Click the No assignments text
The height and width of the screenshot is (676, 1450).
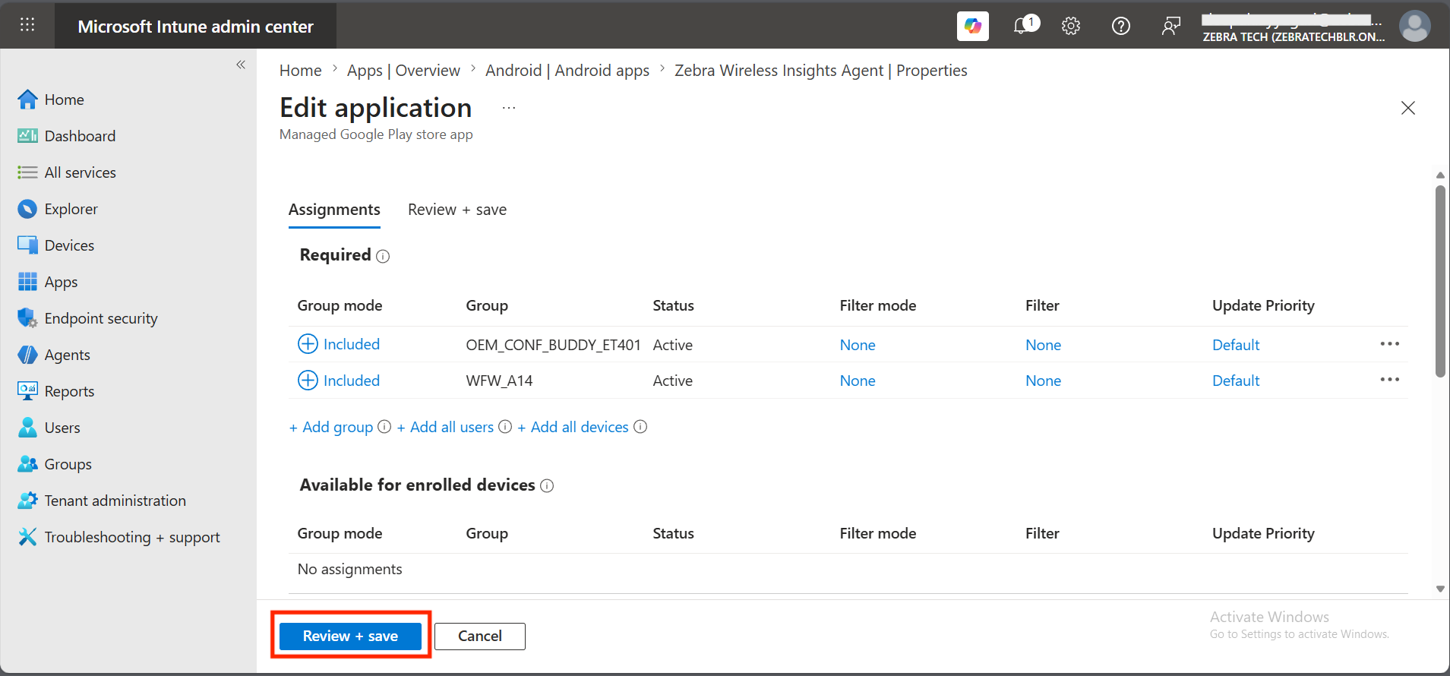click(349, 569)
